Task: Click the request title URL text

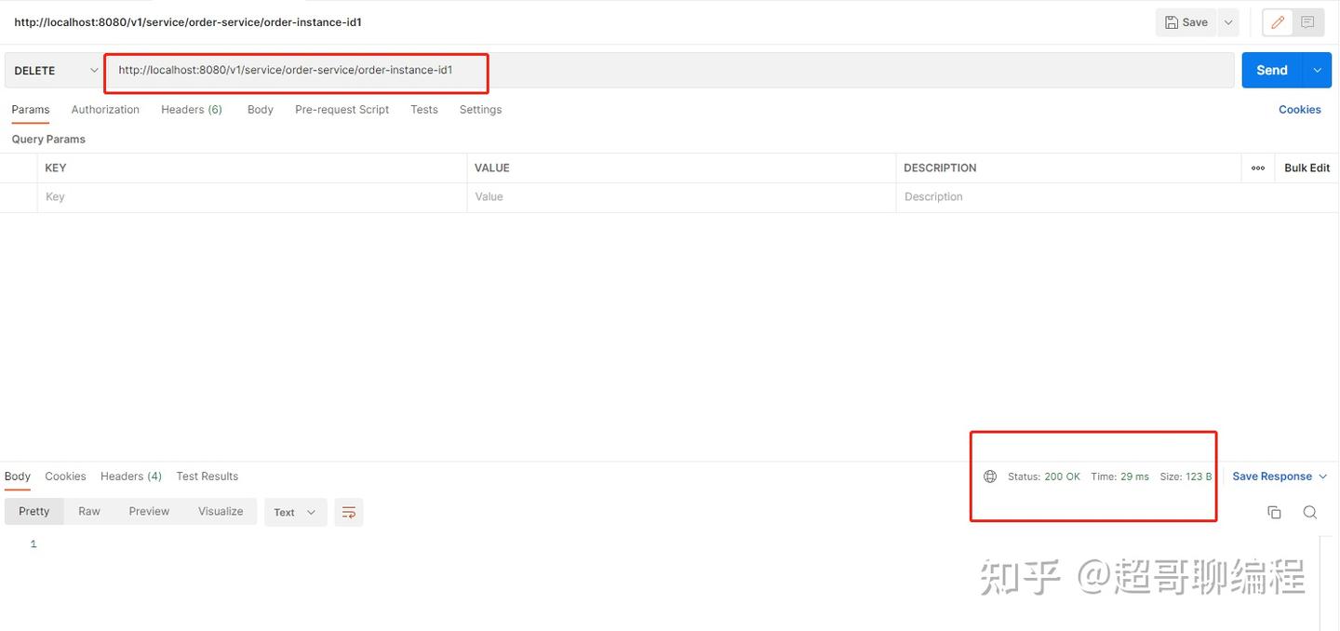Action: 188,22
